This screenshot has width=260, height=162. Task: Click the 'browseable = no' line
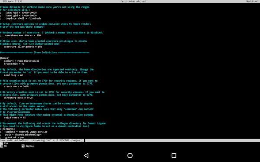[14, 64]
